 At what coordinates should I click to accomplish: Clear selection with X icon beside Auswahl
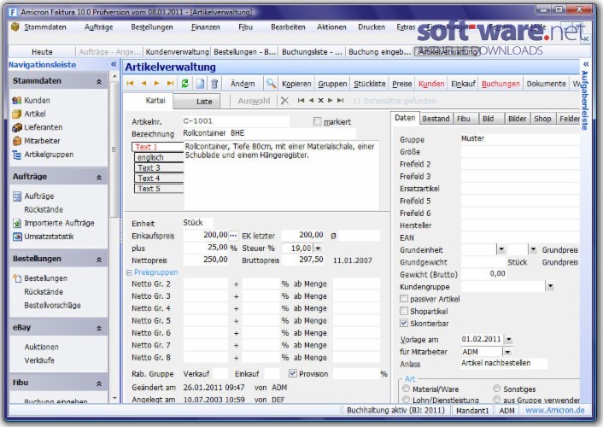pos(284,101)
